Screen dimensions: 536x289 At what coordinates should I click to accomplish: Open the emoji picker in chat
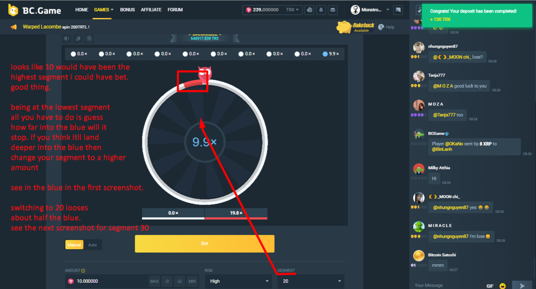(503, 285)
